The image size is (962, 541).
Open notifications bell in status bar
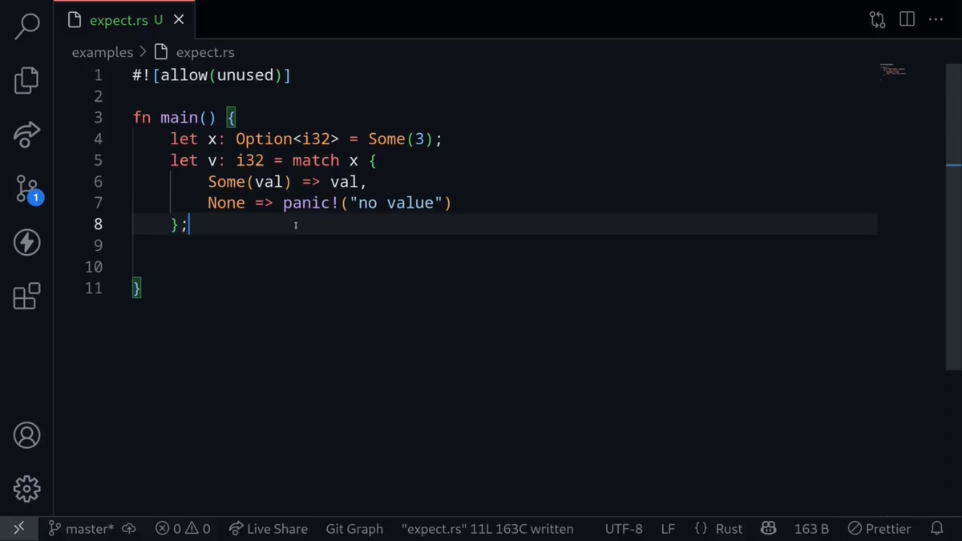pyautogui.click(x=936, y=529)
